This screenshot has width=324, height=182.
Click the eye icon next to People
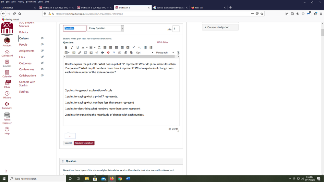pyautogui.click(x=42, y=44)
